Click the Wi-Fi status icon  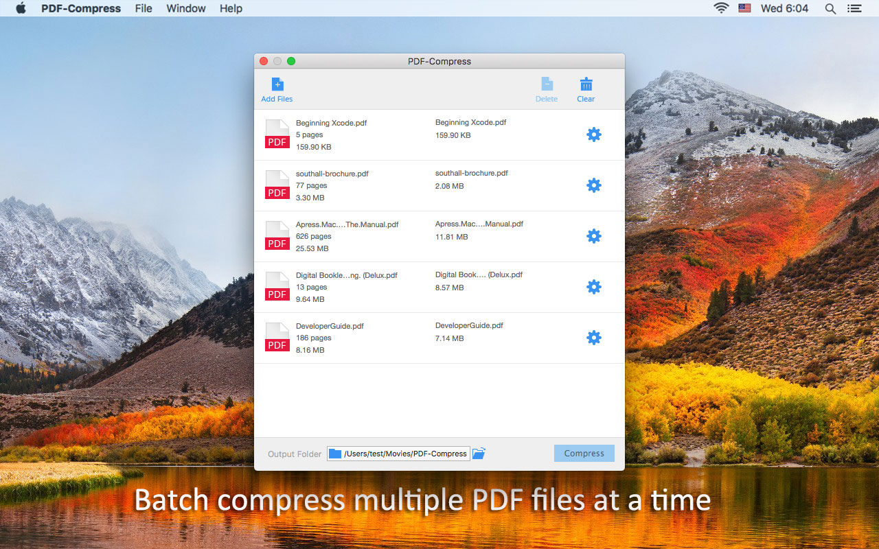click(721, 8)
